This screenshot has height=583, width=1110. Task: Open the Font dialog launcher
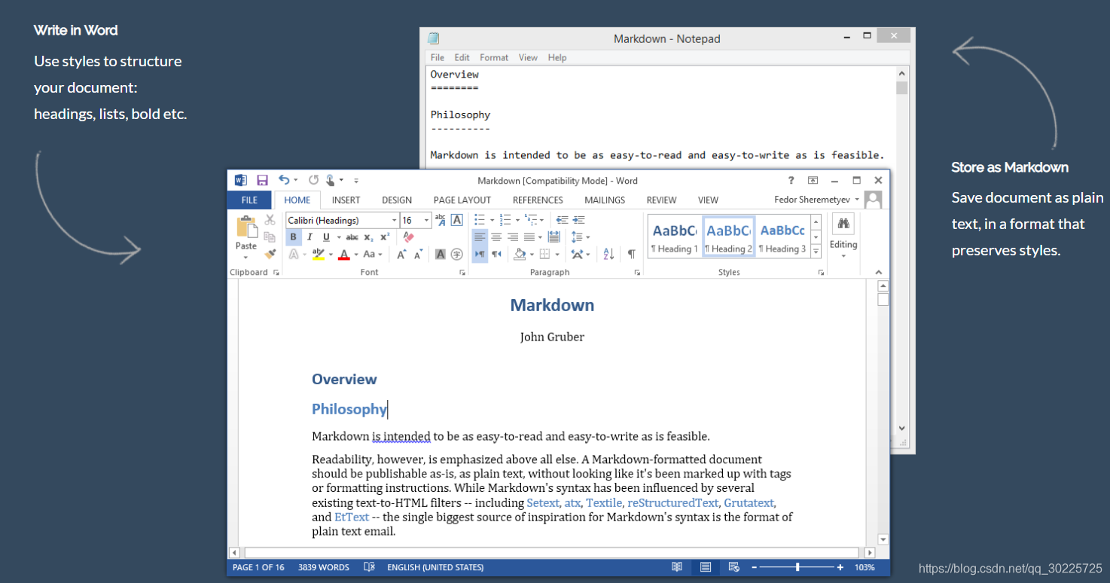462,273
